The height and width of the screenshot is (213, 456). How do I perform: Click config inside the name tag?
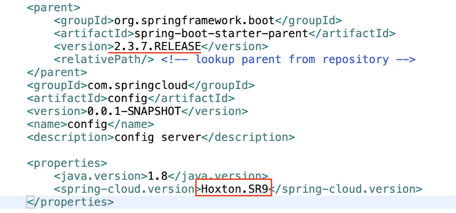pos(87,124)
